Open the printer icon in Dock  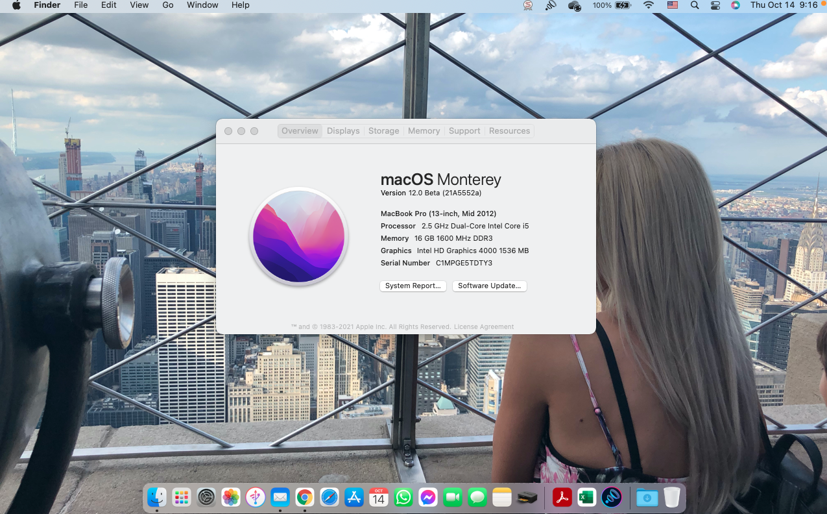pyautogui.click(x=527, y=498)
